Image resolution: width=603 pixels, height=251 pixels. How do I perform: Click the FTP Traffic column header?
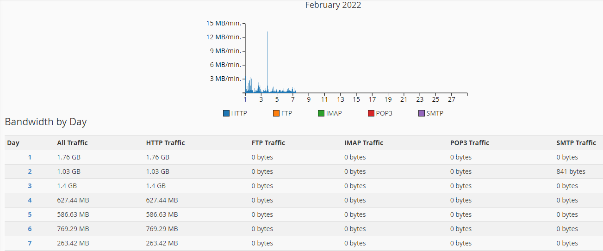268,143
